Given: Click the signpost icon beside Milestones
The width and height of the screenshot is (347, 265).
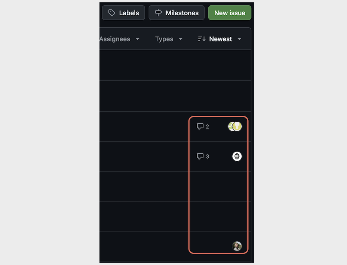Looking at the screenshot, I should [x=158, y=13].
